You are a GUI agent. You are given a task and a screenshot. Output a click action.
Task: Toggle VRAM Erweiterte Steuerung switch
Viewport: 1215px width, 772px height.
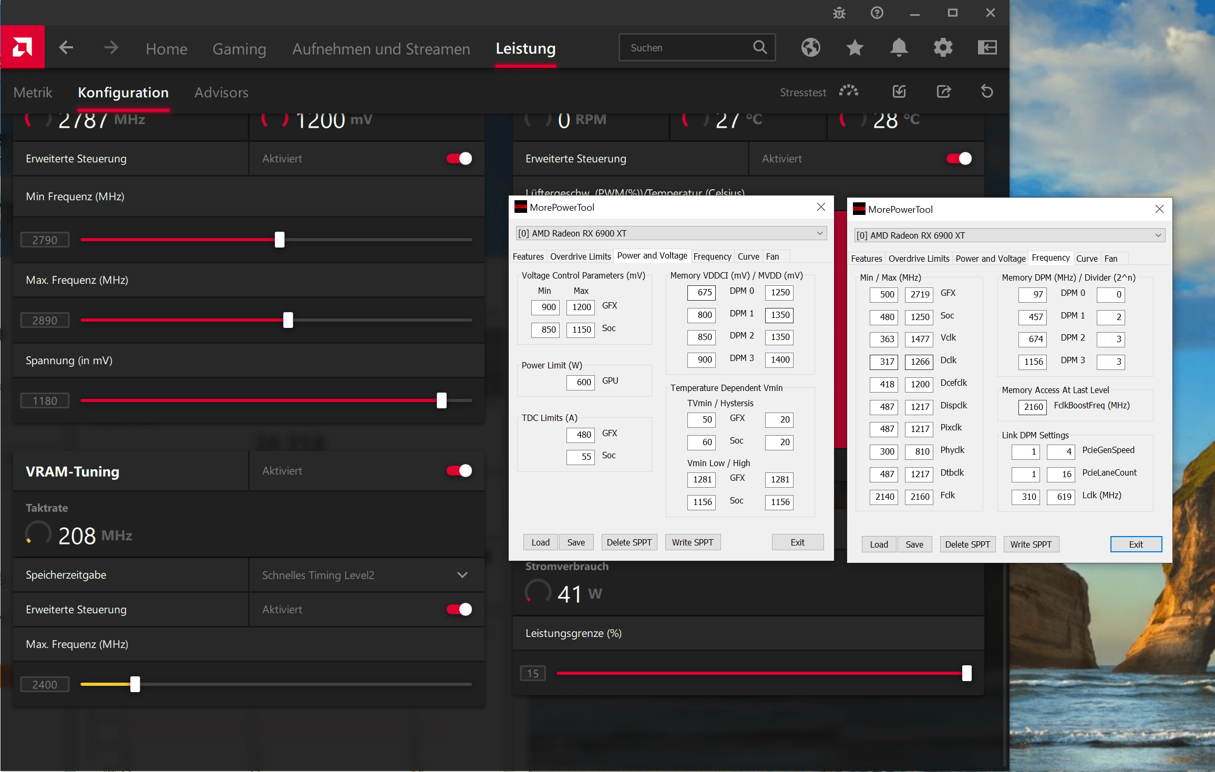click(x=459, y=610)
